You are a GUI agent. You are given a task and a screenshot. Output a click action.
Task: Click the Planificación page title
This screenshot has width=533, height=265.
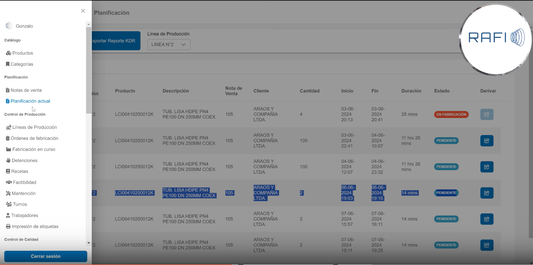[112, 13]
